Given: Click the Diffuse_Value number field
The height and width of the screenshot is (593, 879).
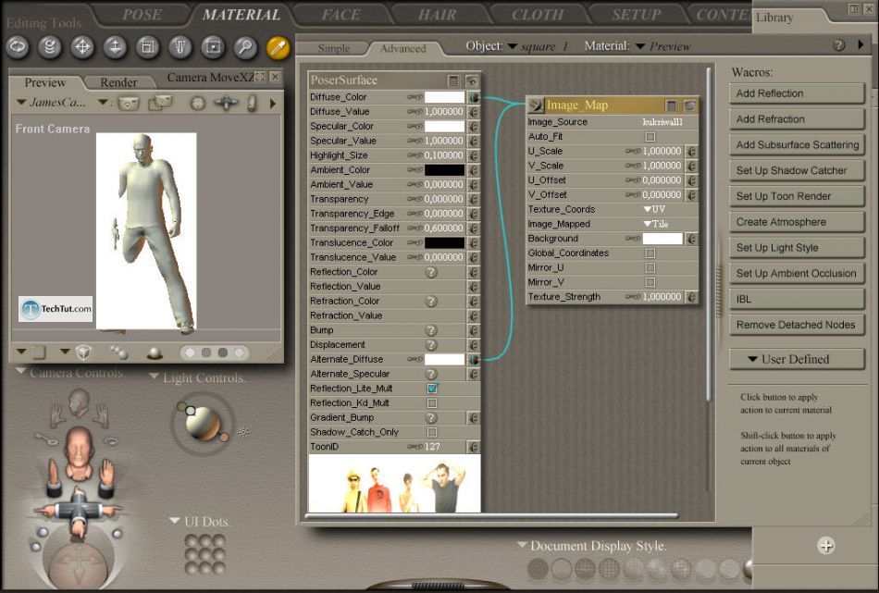Looking at the screenshot, I should point(443,112).
